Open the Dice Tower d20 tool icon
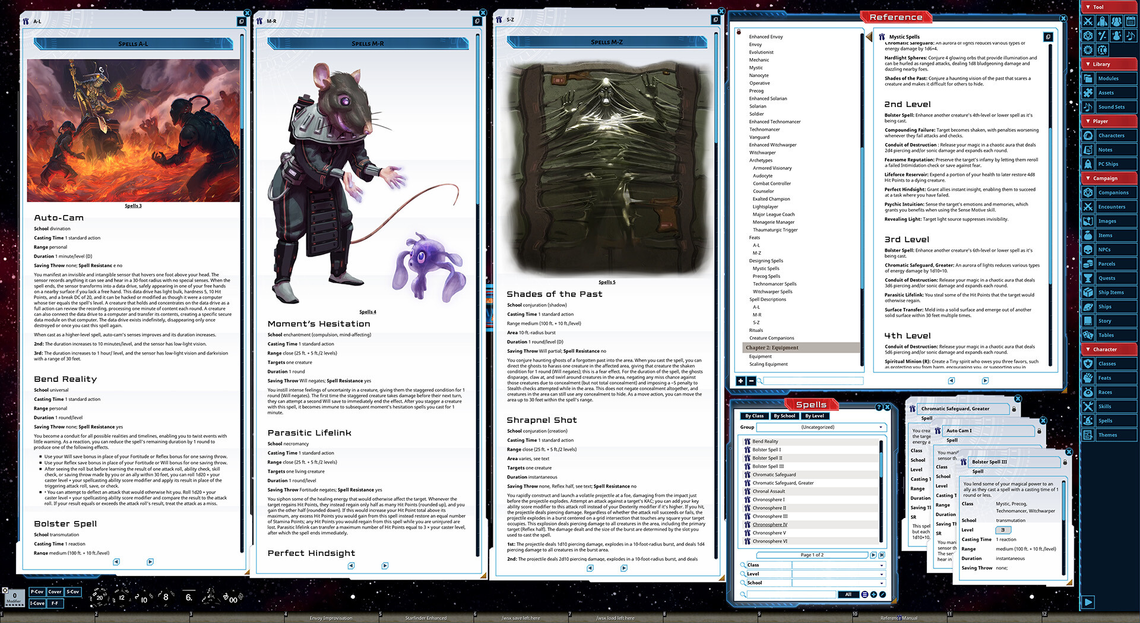 click(x=1088, y=35)
